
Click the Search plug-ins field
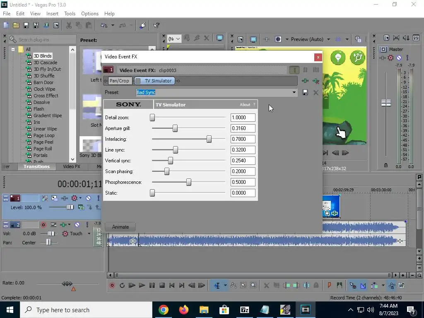(42, 39)
